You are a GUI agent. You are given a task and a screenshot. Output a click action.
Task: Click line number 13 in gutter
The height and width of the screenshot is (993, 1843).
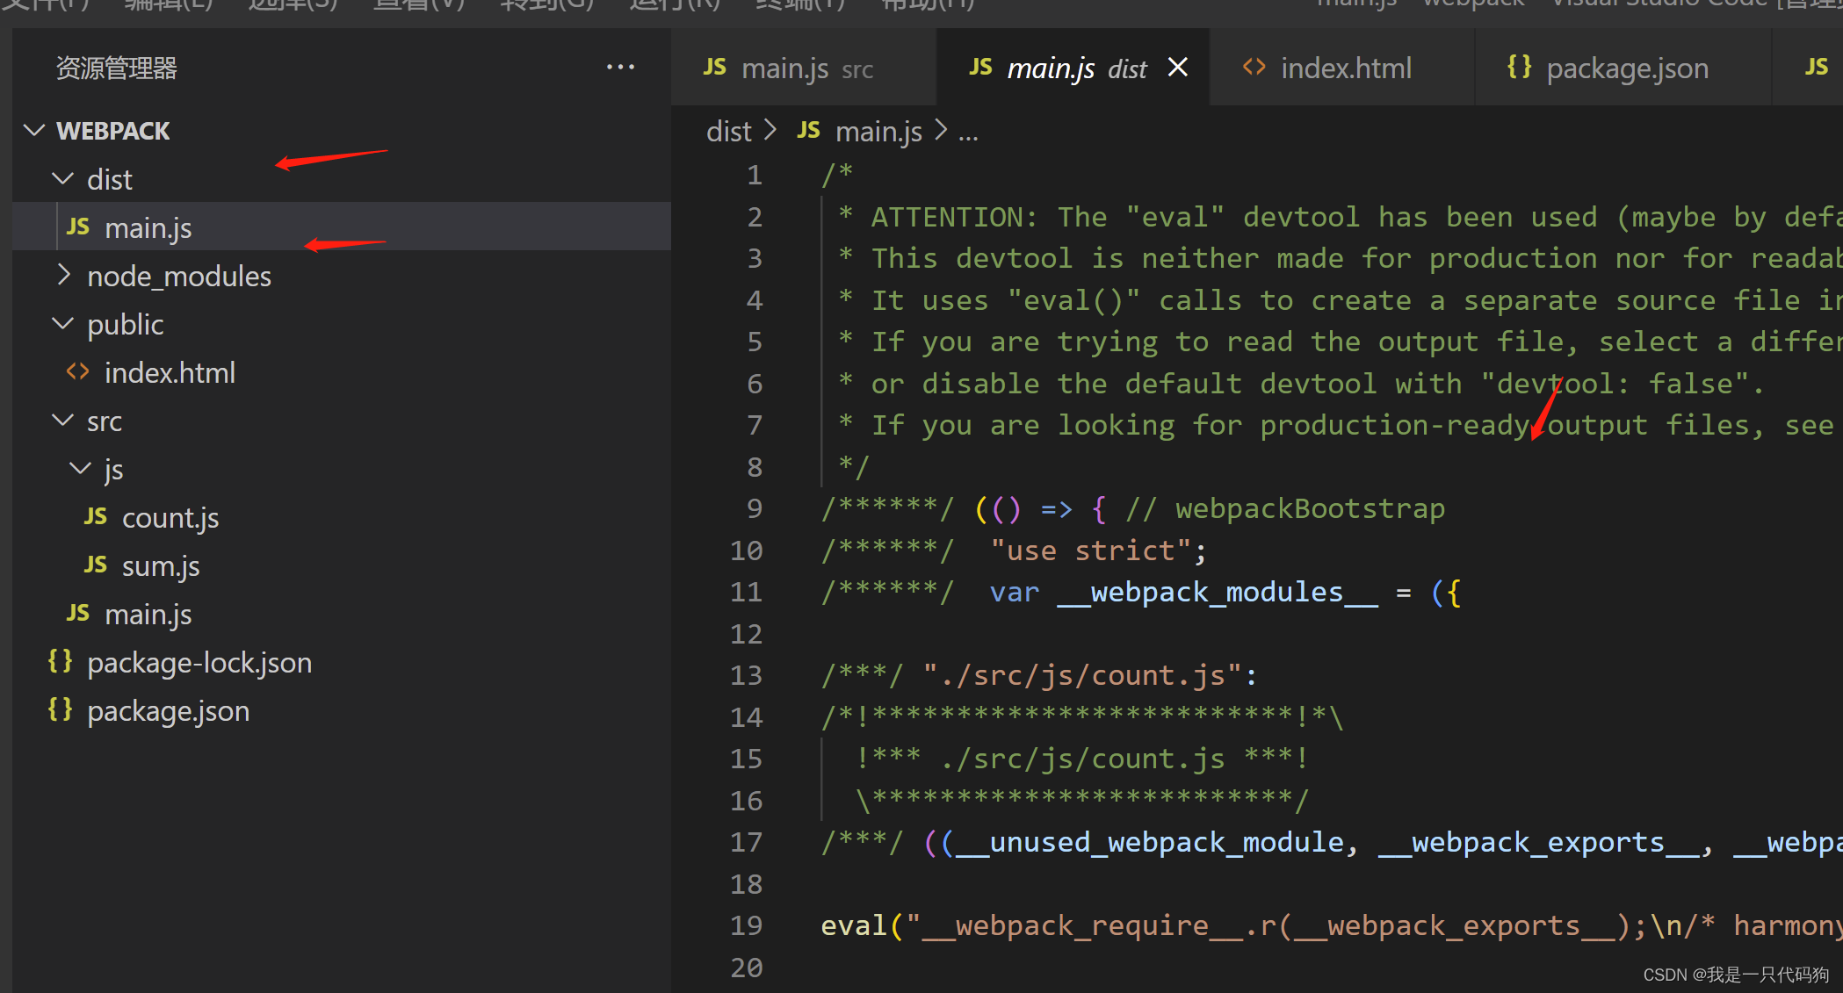[746, 675]
